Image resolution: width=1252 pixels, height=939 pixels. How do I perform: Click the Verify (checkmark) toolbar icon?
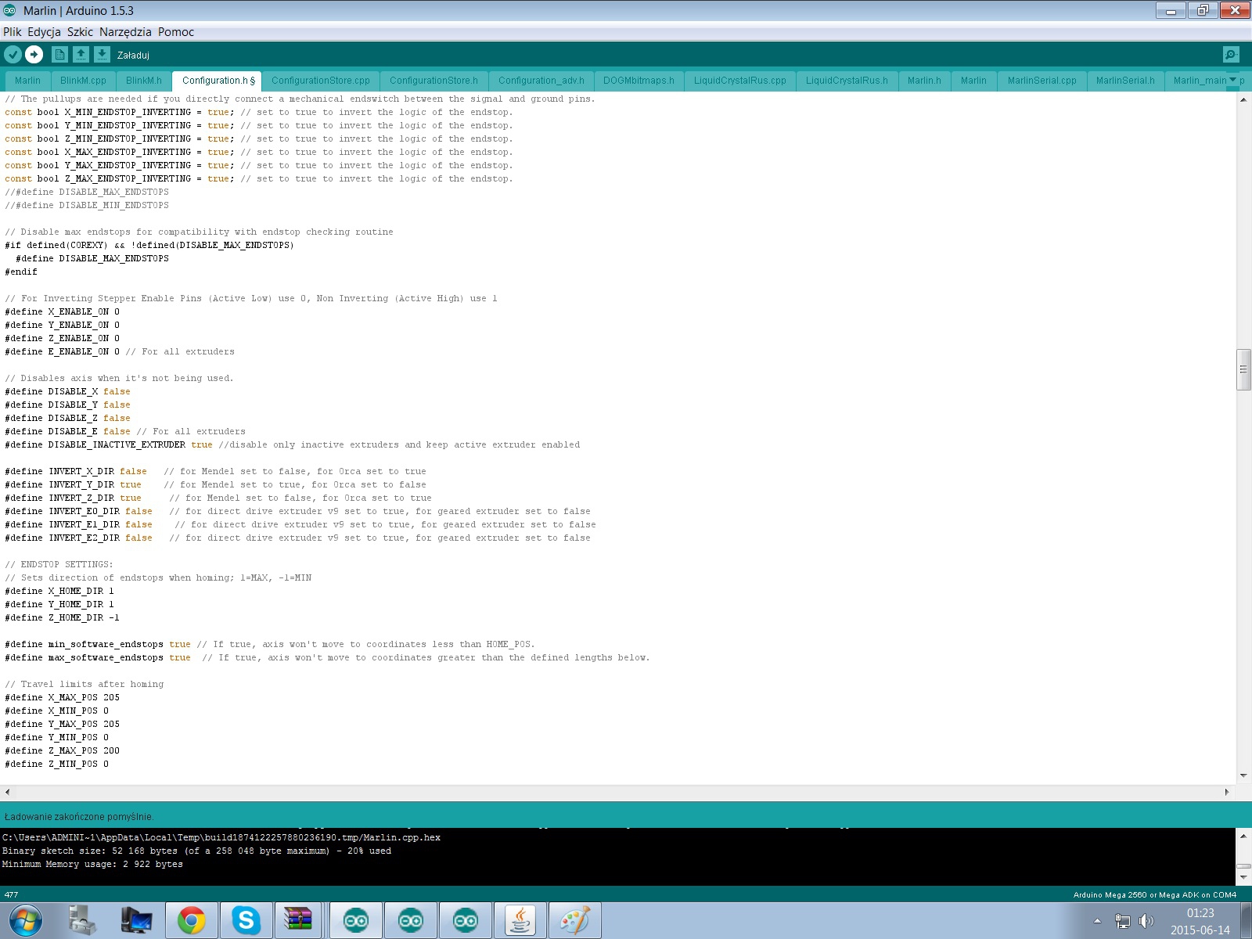point(13,54)
